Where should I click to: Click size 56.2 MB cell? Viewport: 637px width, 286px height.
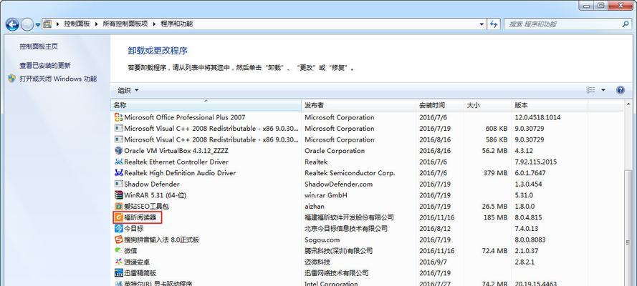494,151
